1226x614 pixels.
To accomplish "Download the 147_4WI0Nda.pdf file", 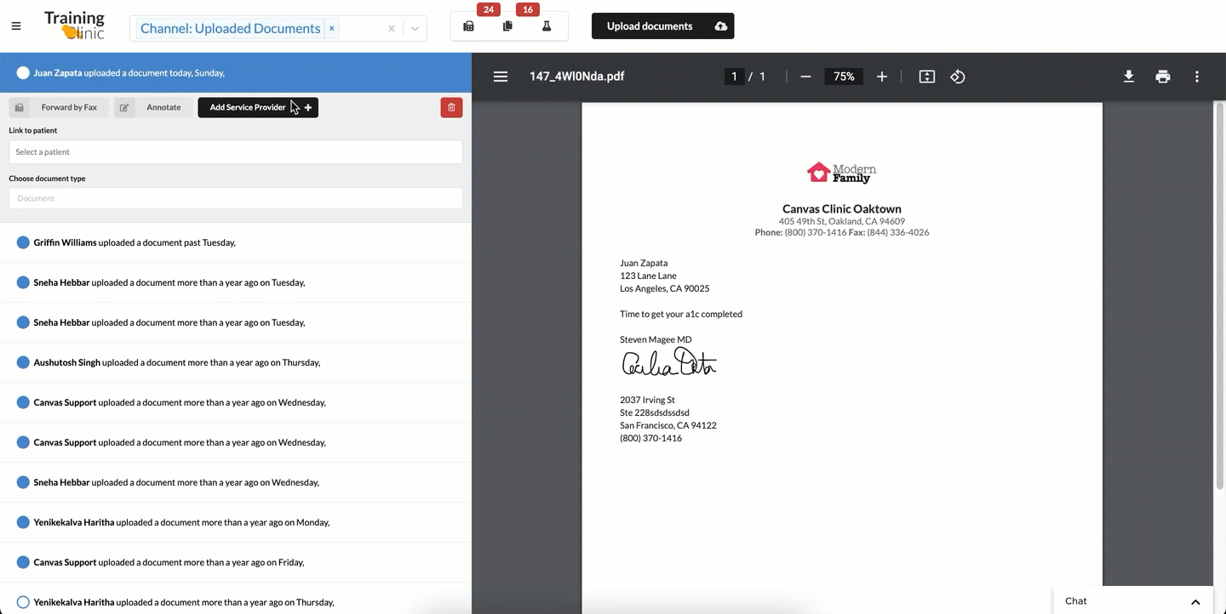I will pos(1128,77).
